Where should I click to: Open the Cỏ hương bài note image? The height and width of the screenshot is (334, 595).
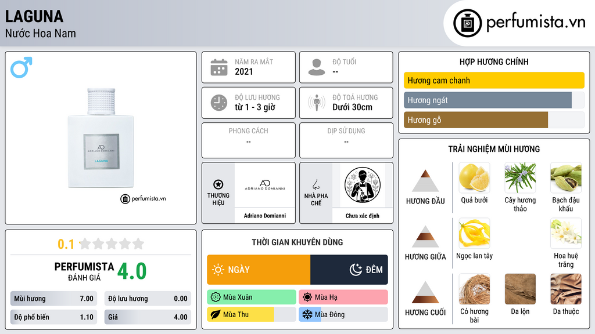pos(474,289)
